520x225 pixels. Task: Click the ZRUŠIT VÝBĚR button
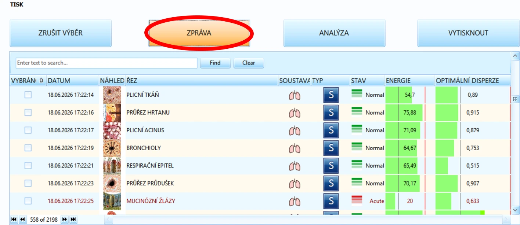tap(61, 33)
